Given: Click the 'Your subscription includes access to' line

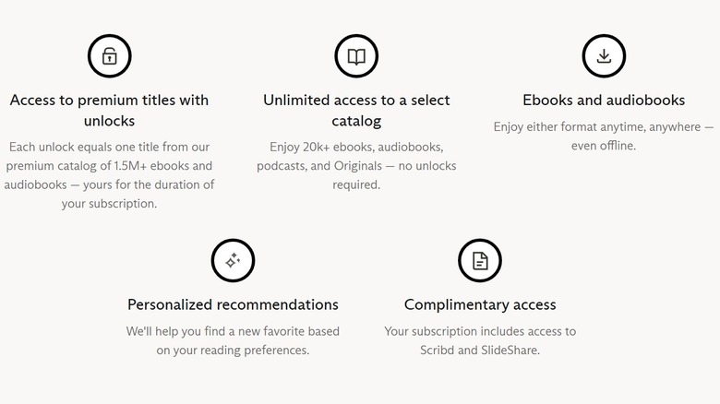Looking at the screenshot, I should (x=480, y=330).
